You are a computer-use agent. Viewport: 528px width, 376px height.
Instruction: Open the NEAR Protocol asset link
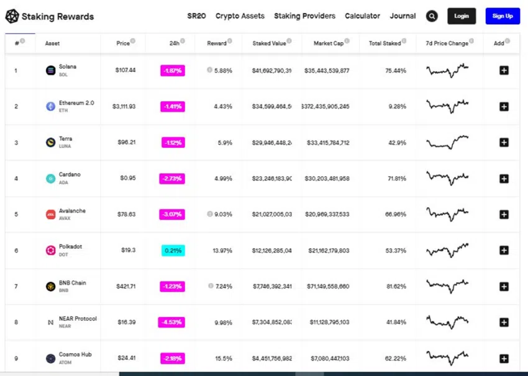click(x=78, y=318)
